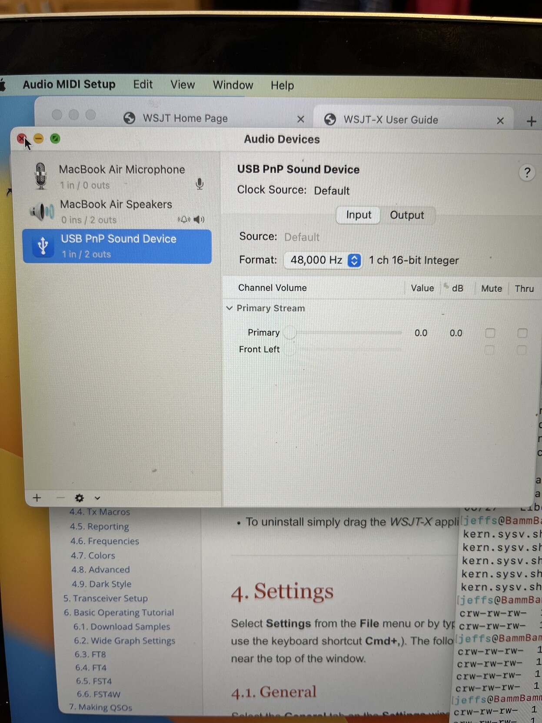Open the gear settings action menu
Viewport: 542px width, 723px height.
[79, 498]
